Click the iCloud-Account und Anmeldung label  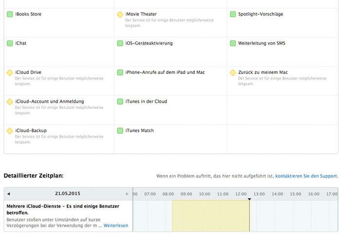coord(49,102)
